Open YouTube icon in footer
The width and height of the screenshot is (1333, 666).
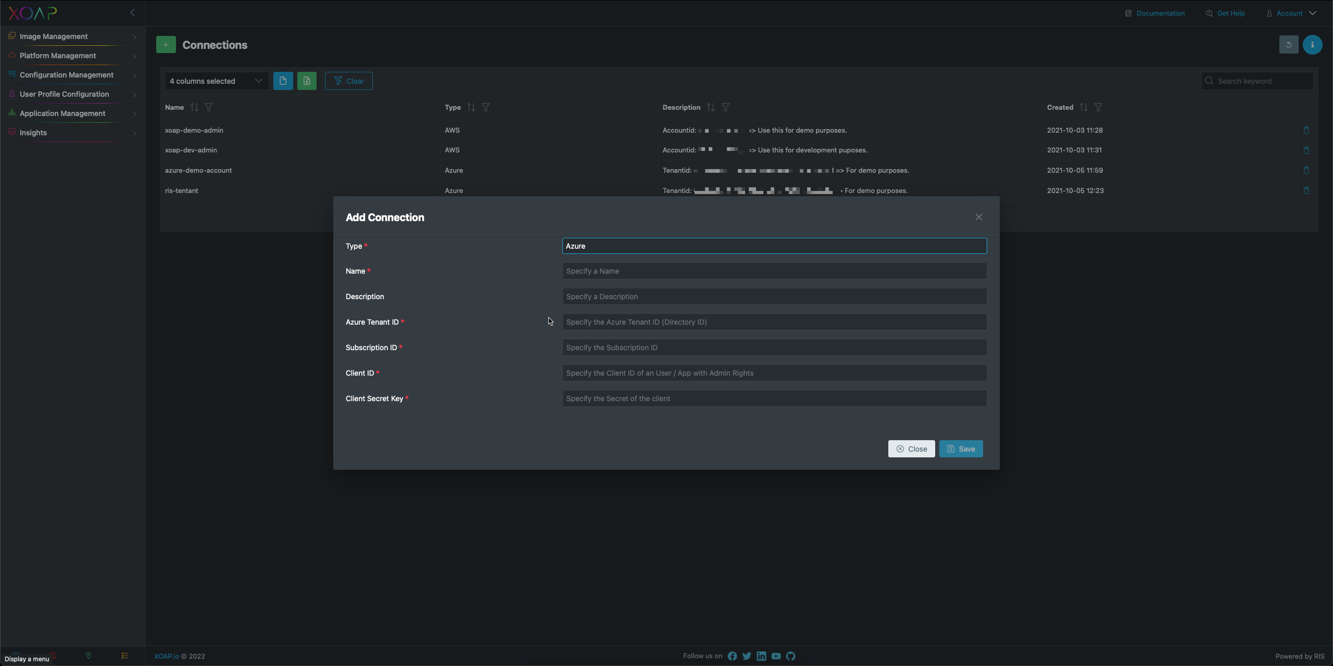(776, 656)
